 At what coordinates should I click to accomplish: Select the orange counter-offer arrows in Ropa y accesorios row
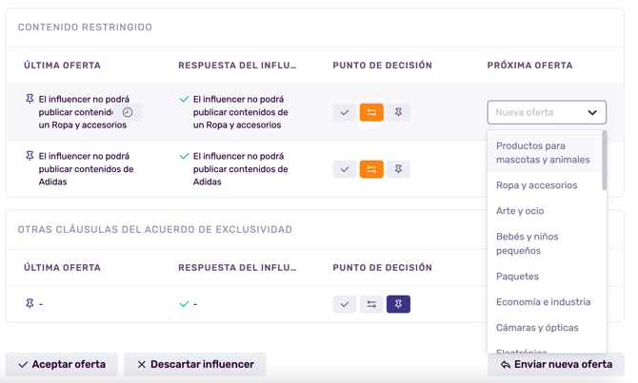pyautogui.click(x=371, y=112)
